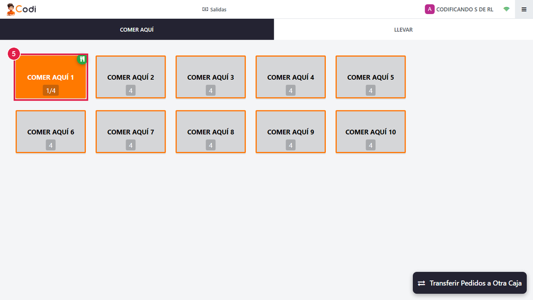
Task: Click the green cutlery icon on table 1
Action: point(82,59)
